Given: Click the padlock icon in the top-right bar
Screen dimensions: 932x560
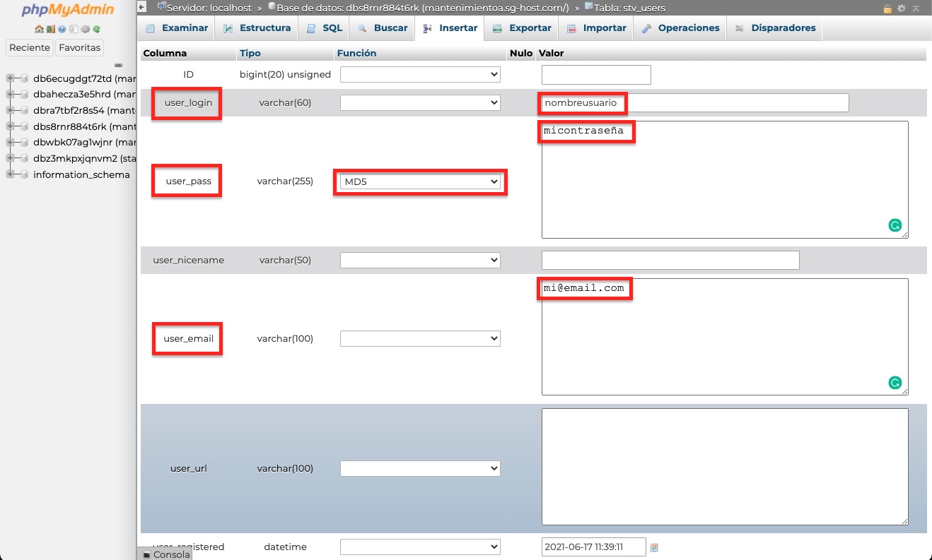Looking at the screenshot, I should [x=888, y=8].
